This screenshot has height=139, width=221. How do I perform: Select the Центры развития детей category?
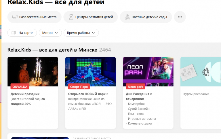point(91,17)
